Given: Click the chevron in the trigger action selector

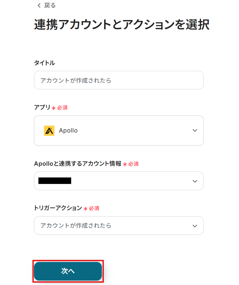Looking at the screenshot, I should coord(195,226).
